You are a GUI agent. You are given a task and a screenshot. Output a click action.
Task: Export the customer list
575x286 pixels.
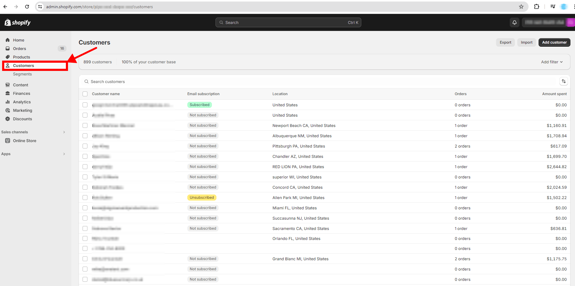(505, 42)
